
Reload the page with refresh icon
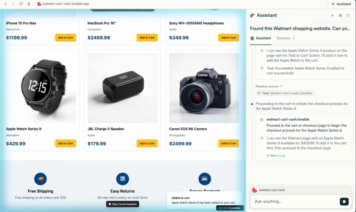pos(21,4)
